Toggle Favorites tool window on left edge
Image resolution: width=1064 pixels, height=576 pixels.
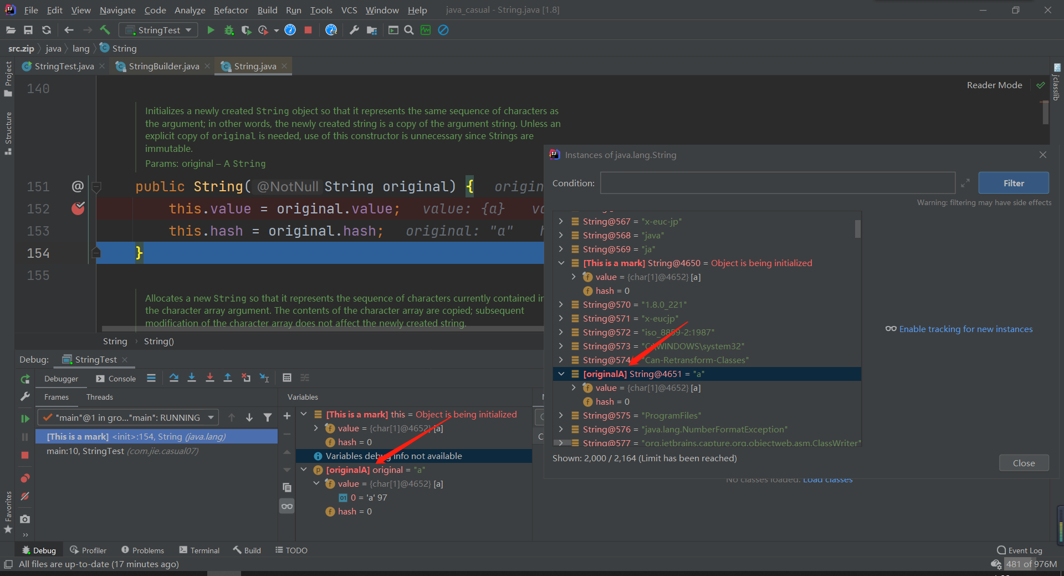pos(8,512)
